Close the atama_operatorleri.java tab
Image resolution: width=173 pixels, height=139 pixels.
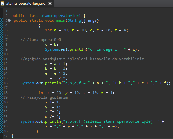[x=50, y=4]
